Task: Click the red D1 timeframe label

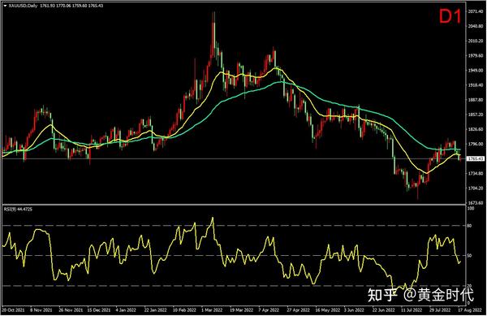Action: [x=450, y=16]
